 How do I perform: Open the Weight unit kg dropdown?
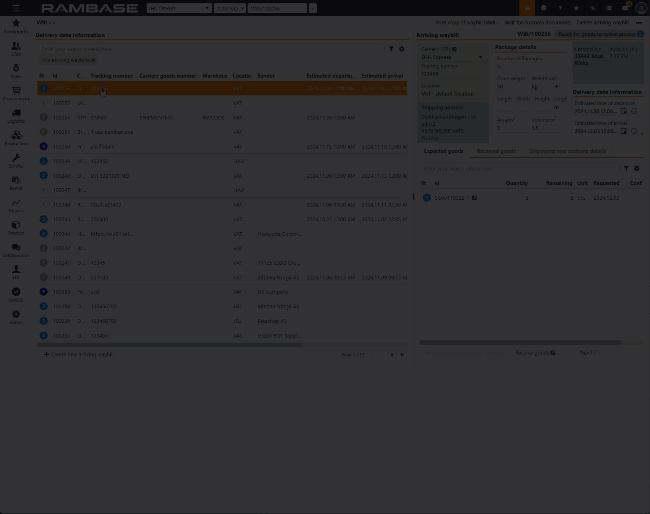point(556,87)
